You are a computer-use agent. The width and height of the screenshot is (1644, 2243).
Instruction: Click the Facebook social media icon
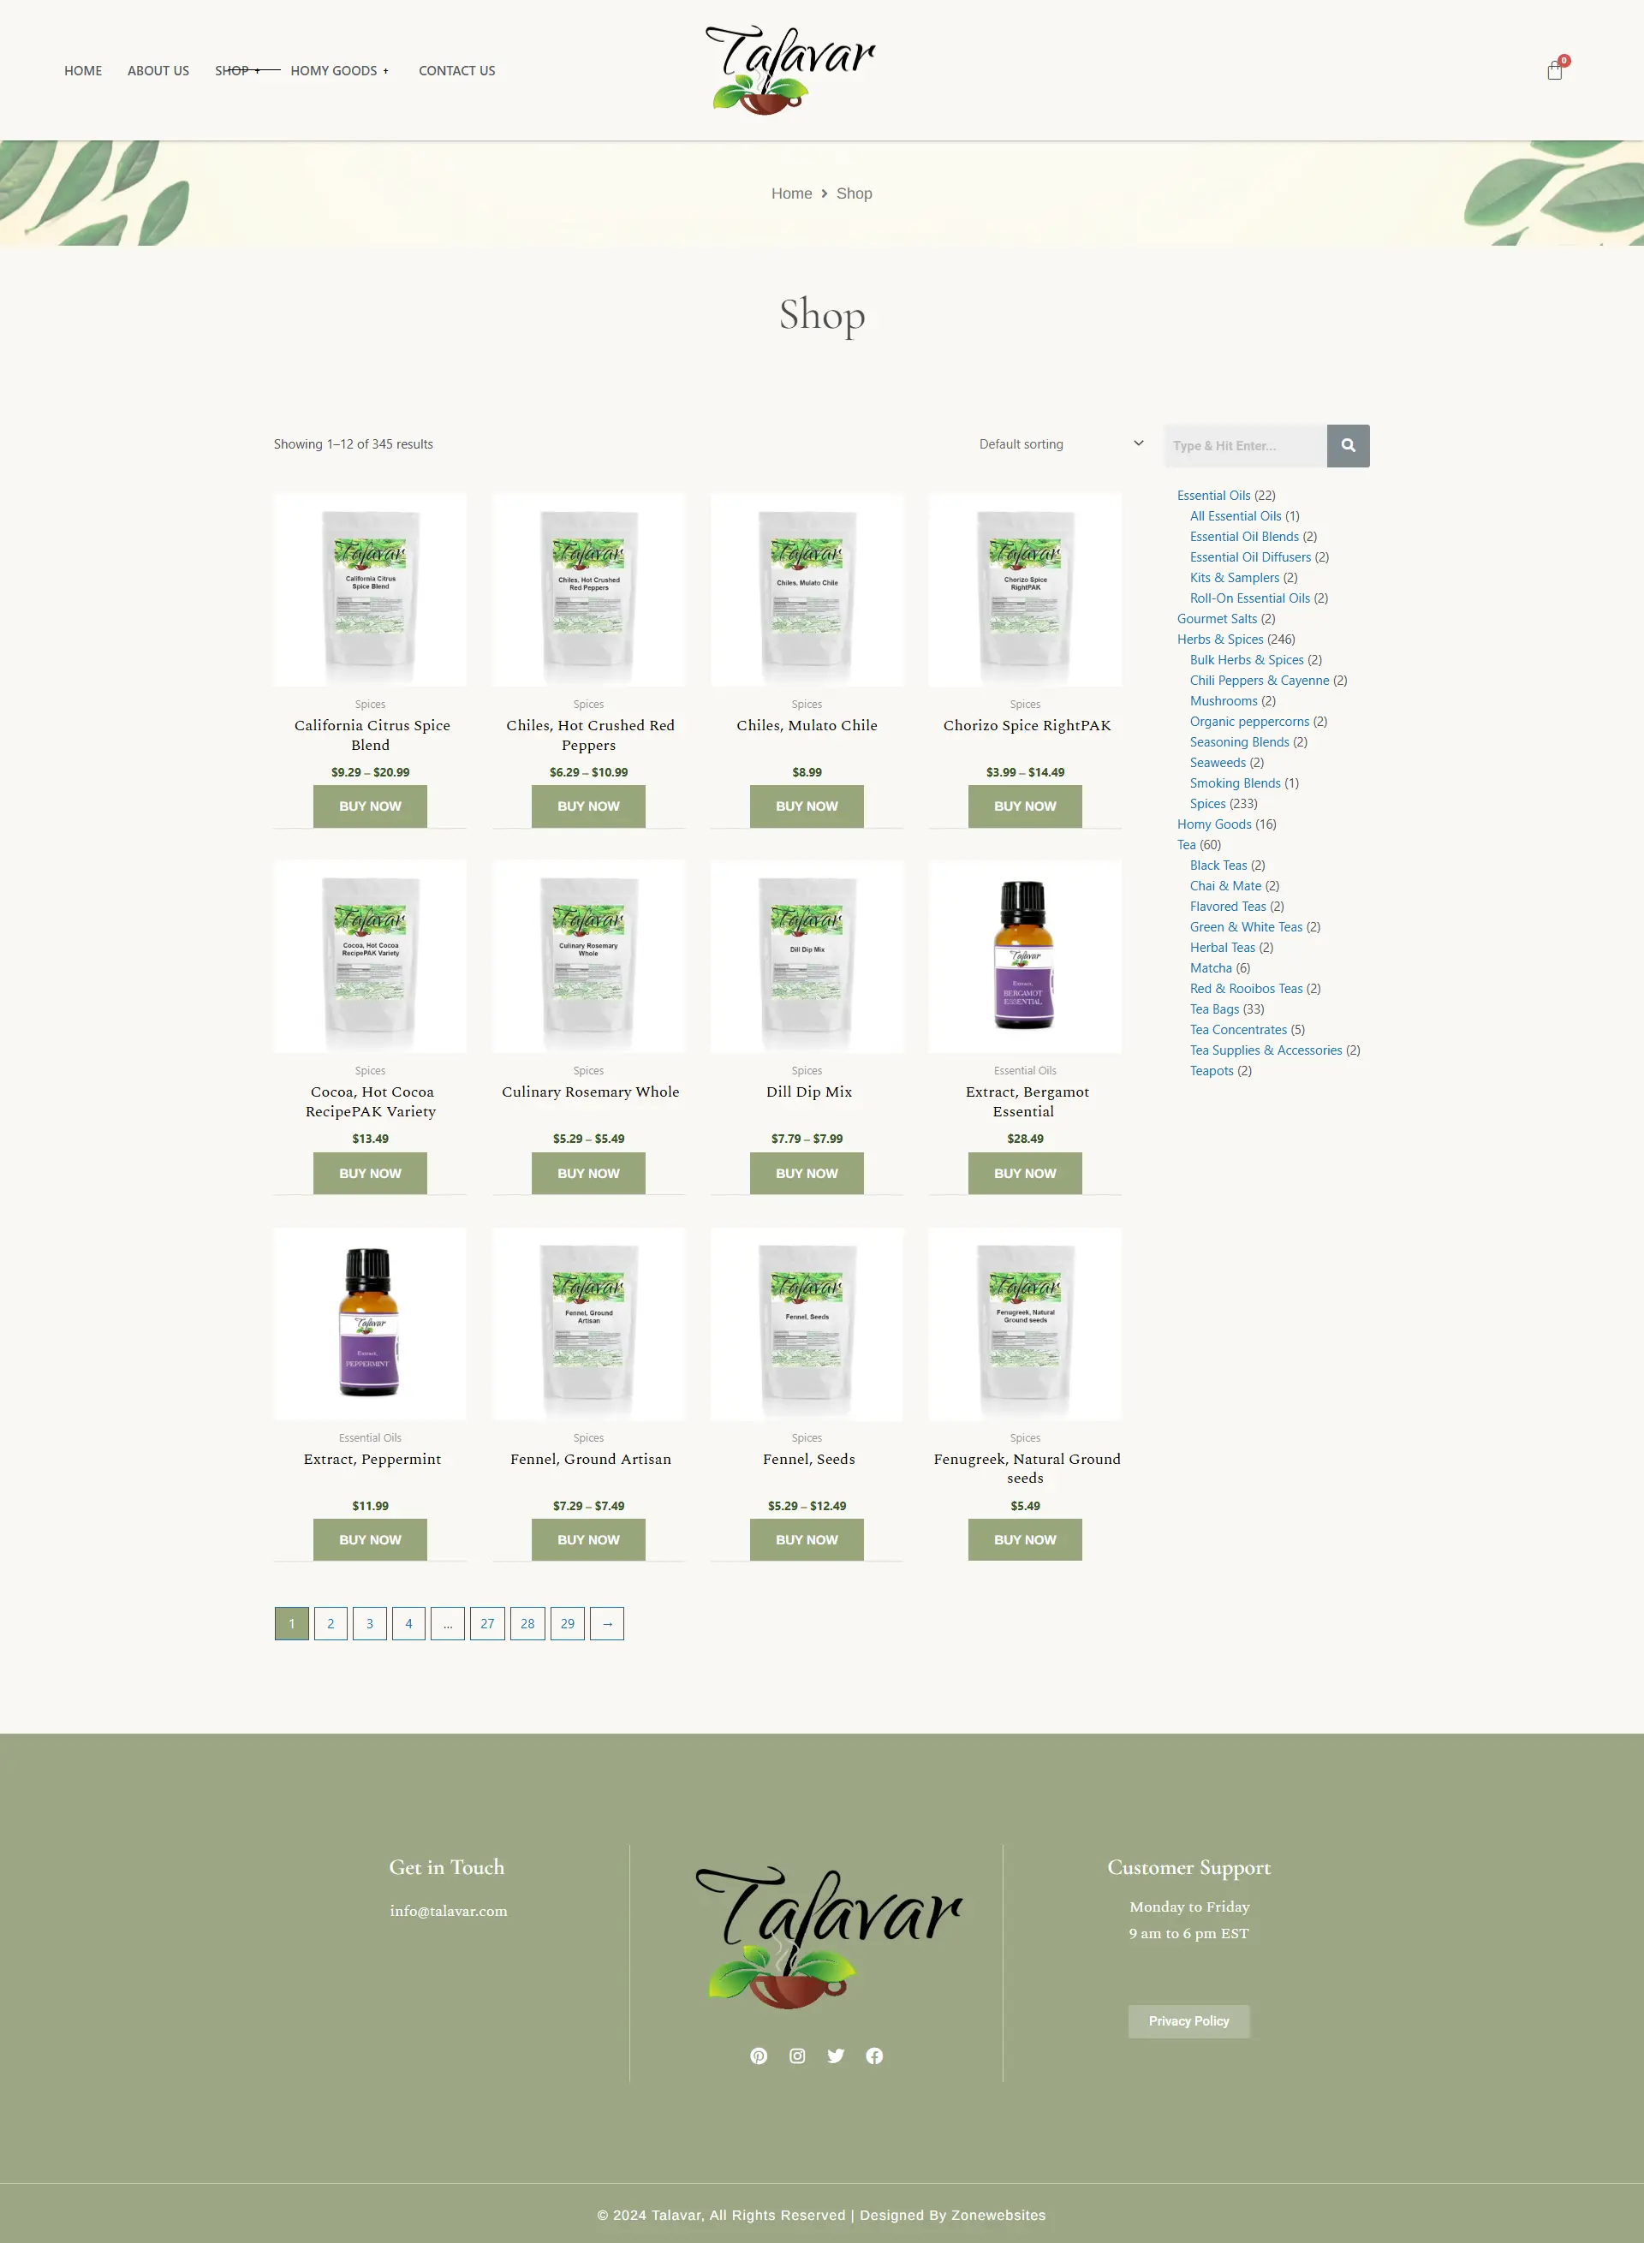click(876, 2055)
